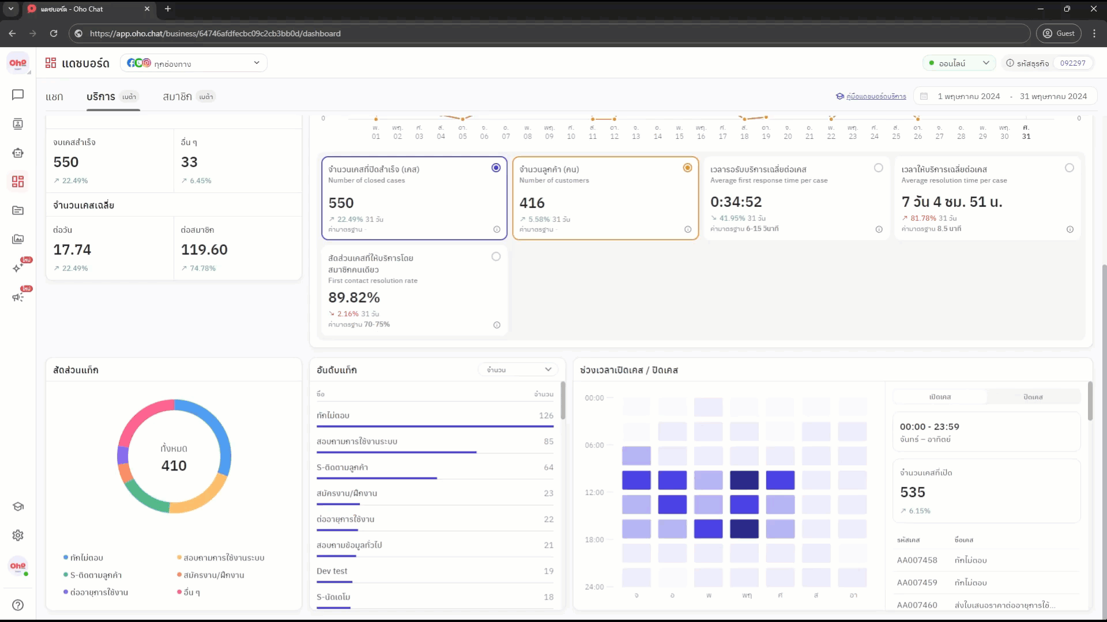Click the Oho logo at top left

[18, 63]
